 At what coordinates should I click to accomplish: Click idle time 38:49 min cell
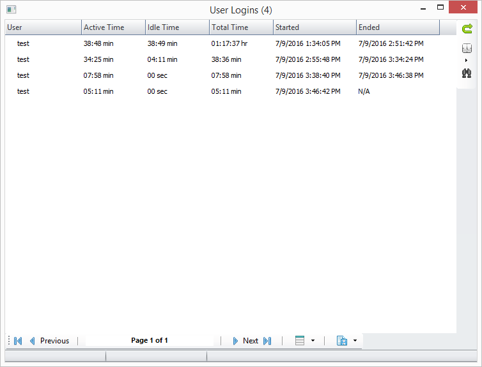[162, 43]
